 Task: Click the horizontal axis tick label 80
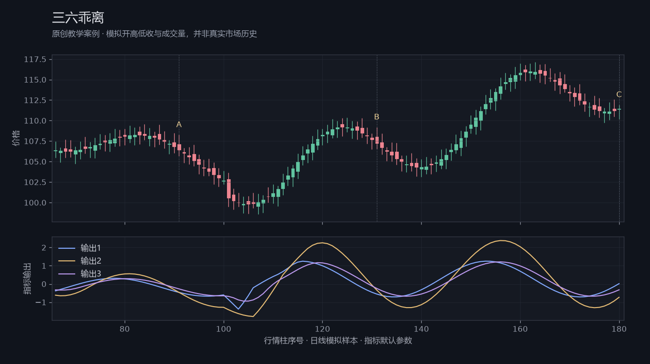pyautogui.click(x=125, y=329)
